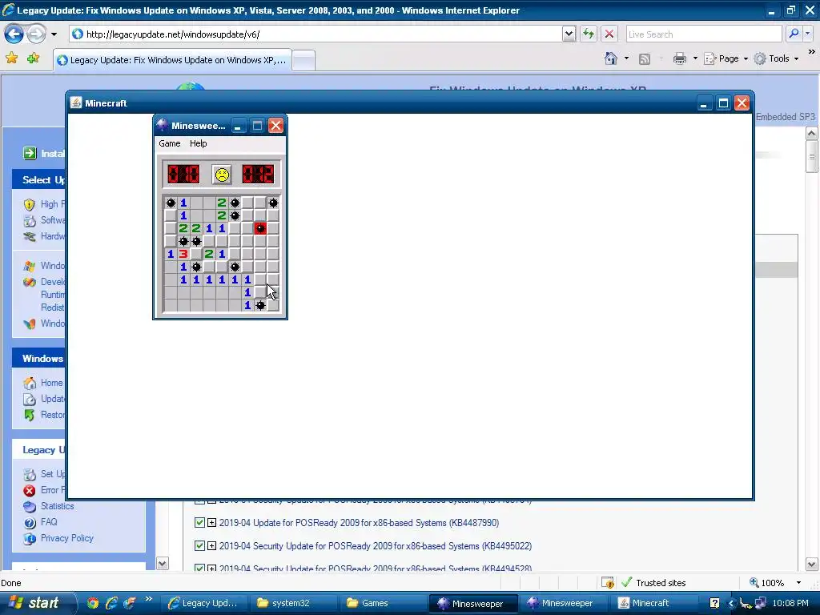Open the search provider dropdown arrow

tap(808, 34)
